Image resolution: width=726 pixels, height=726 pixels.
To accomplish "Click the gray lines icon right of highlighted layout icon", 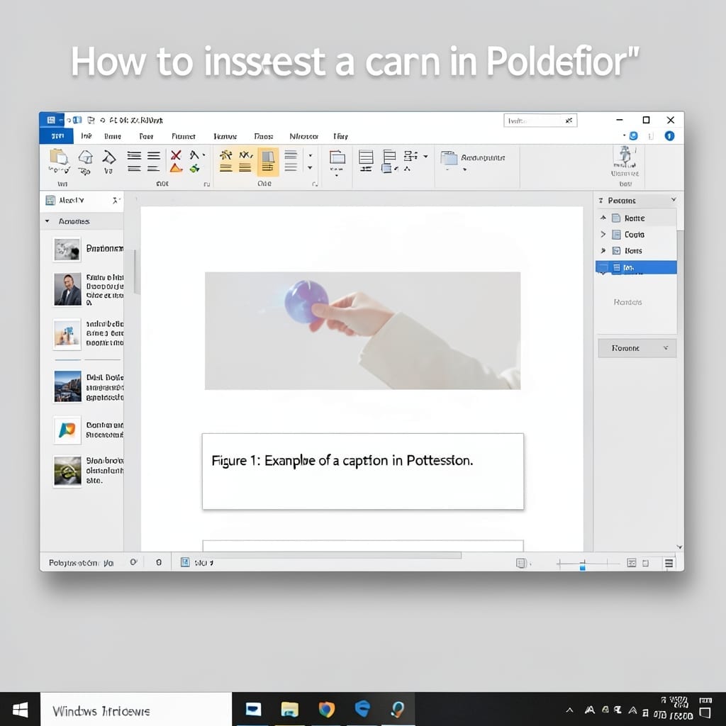I will [291, 161].
